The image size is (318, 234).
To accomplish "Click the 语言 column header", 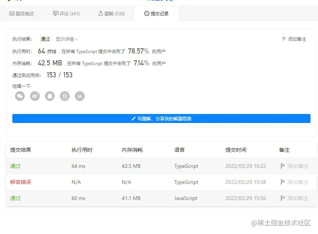I will [179, 150].
